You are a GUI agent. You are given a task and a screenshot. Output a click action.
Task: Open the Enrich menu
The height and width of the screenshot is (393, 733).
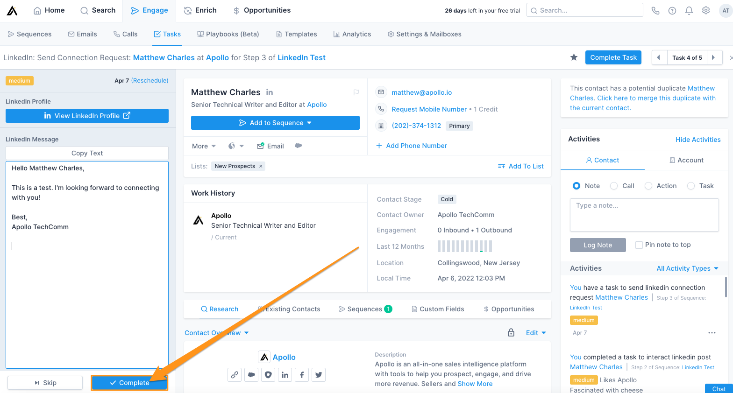(x=200, y=10)
